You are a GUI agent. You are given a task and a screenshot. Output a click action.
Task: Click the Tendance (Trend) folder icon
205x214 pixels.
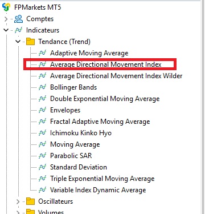coord(30,42)
